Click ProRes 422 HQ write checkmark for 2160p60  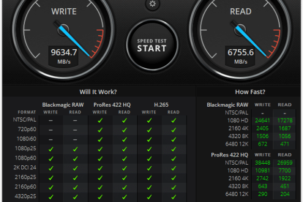tap(100, 187)
